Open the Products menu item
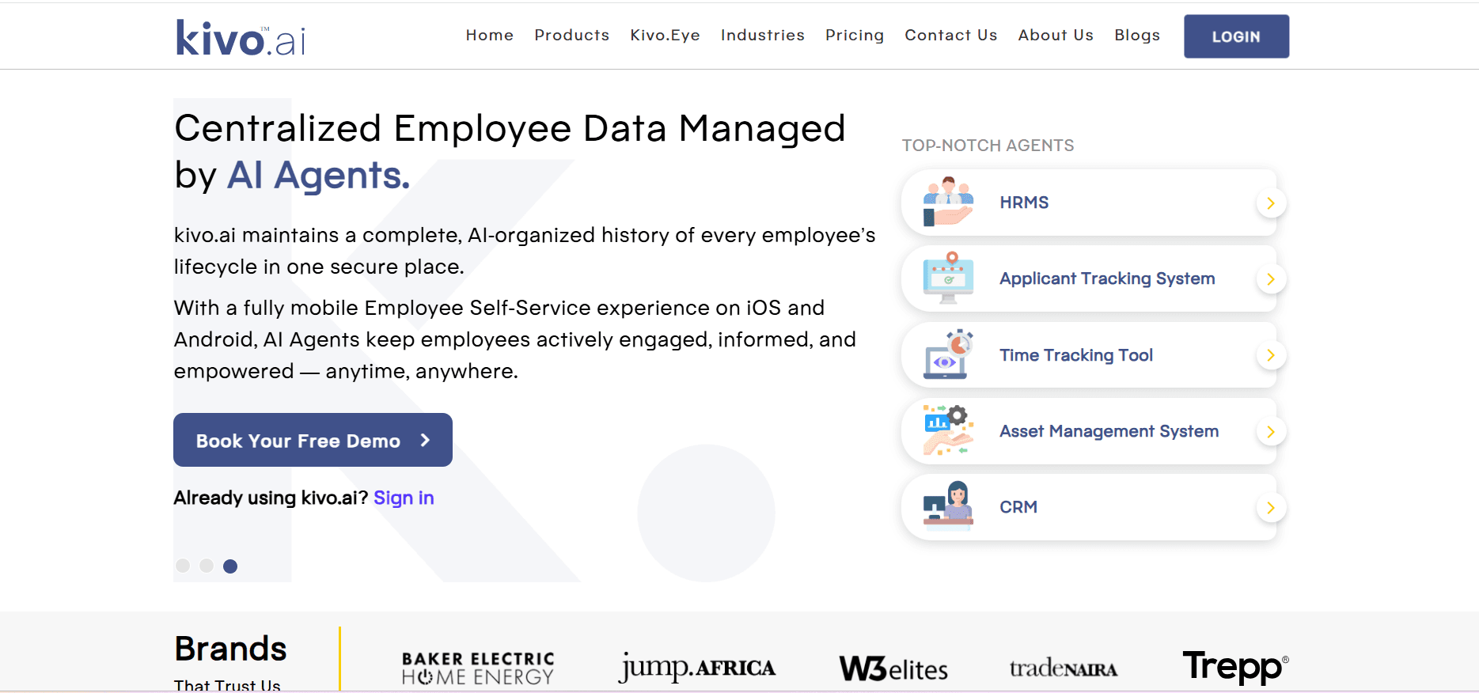Screen dimensions: 1479x693 pyautogui.click(x=571, y=36)
